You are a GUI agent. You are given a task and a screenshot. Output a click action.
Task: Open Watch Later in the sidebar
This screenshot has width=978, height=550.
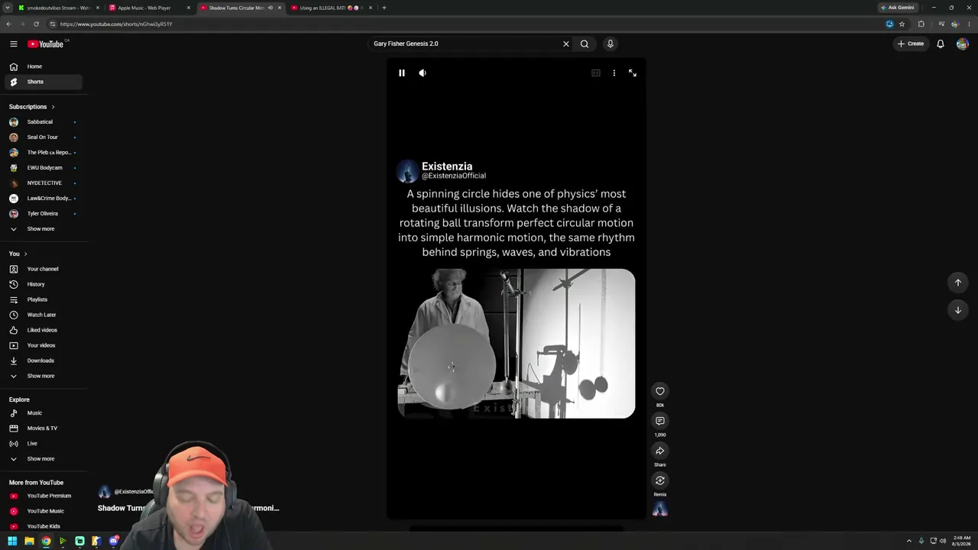tap(42, 315)
